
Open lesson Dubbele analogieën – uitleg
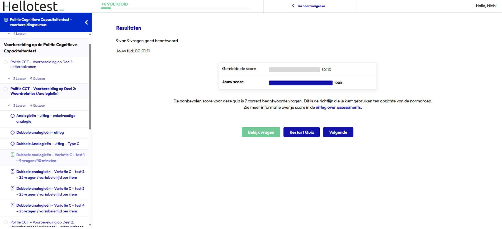pyautogui.click(x=40, y=132)
